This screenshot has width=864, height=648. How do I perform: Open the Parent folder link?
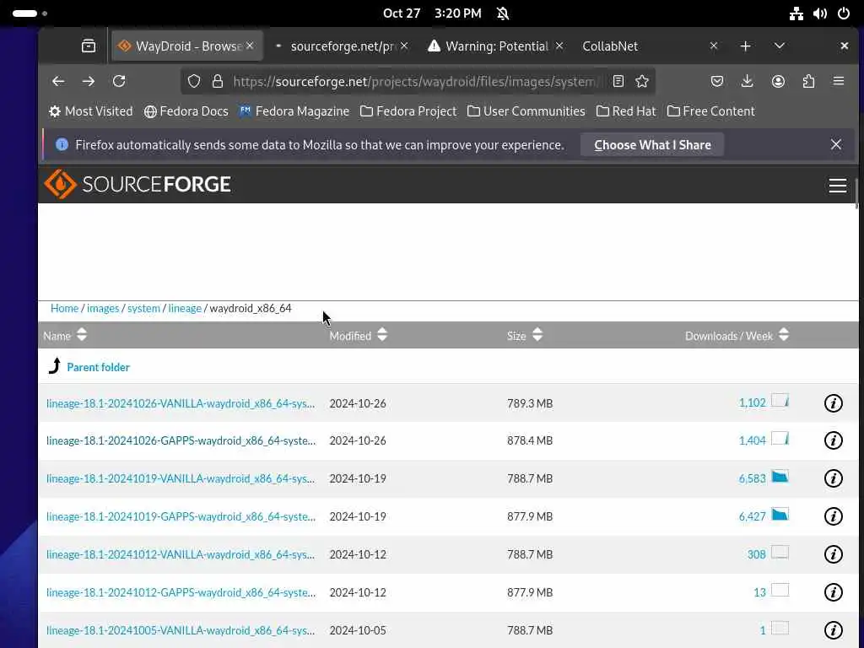click(x=98, y=367)
